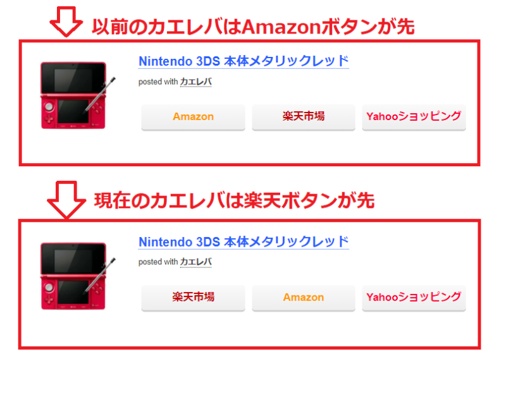This screenshot has height=404, width=506.
Task: Follow the カエレバ link in the 楽天-first box
Action: click(x=195, y=262)
